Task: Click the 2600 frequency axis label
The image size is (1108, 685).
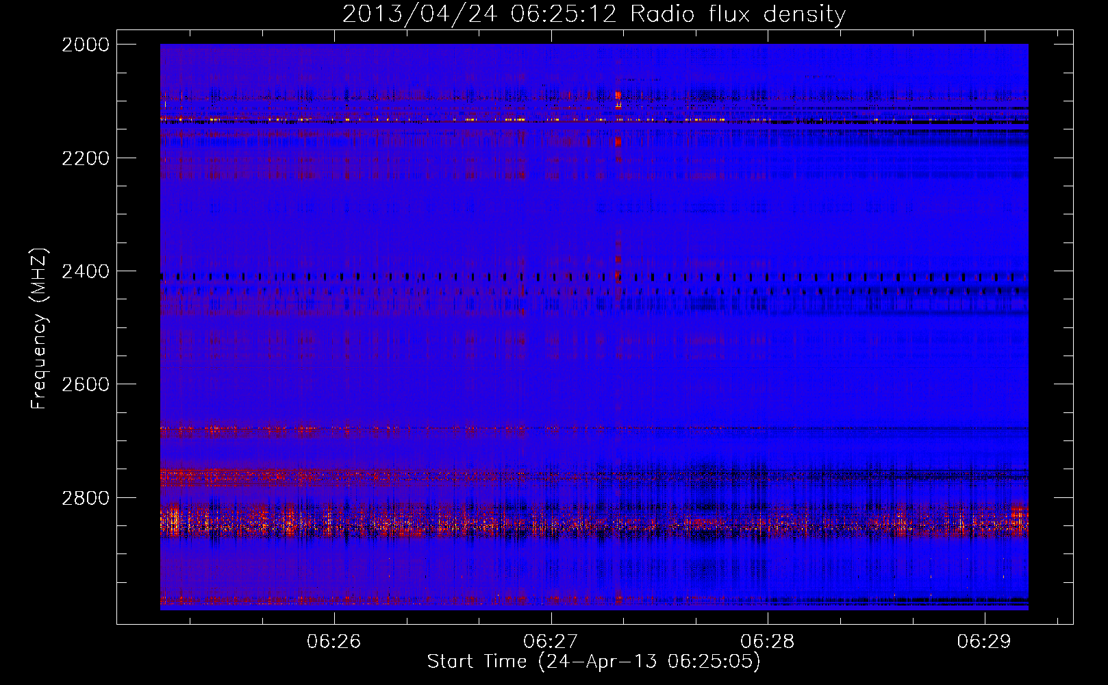Action: tap(86, 384)
